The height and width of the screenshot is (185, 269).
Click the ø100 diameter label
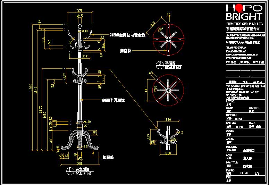coord(87,122)
